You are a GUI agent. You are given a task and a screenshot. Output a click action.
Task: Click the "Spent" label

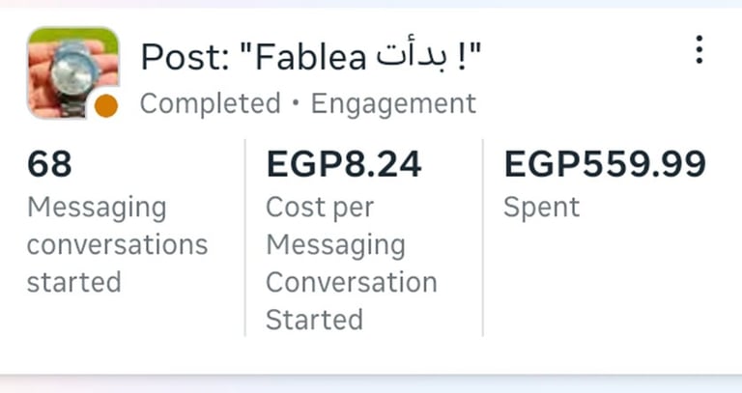541,208
